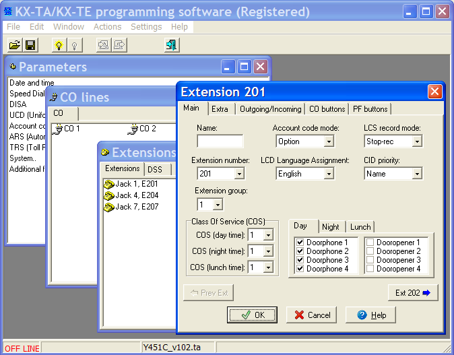
Task: Click the open file folder toolbar icon
Action: tap(15, 45)
